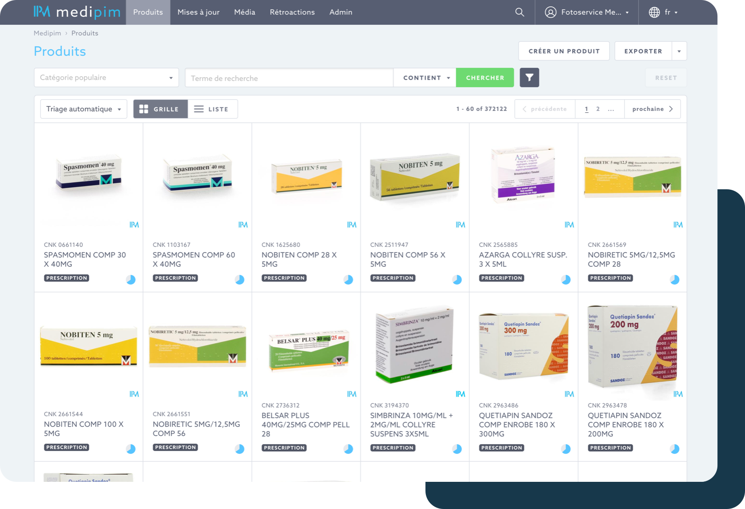Switch to Liste view
This screenshot has height=509, width=745.
(x=212, y=109)
